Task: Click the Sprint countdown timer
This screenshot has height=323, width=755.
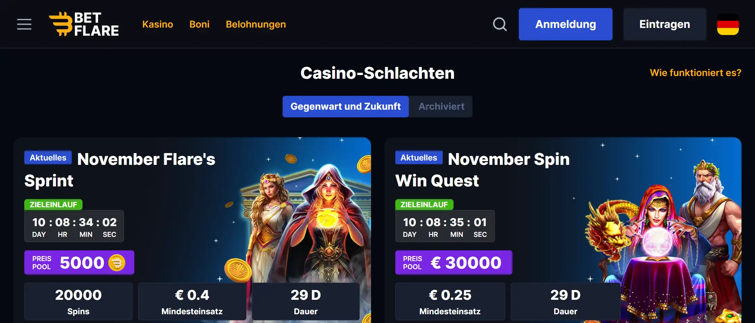Action: (74, 226)
